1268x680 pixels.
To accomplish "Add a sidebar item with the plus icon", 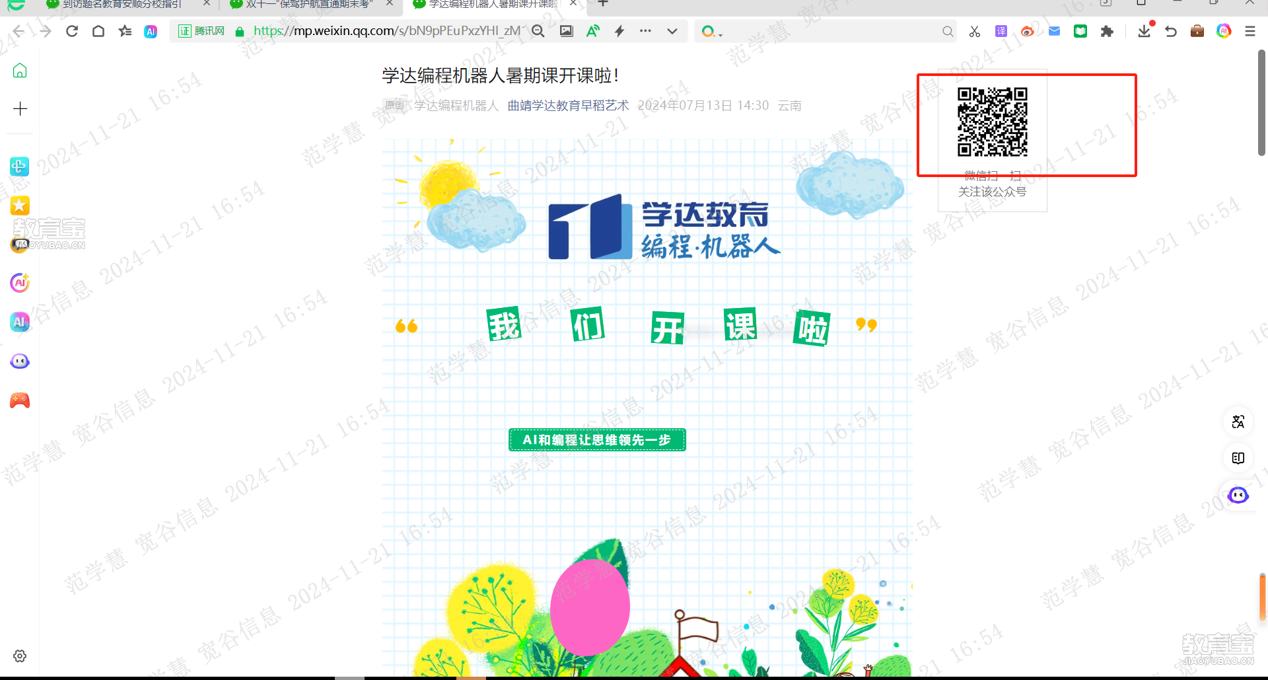I will click(20, 108).
